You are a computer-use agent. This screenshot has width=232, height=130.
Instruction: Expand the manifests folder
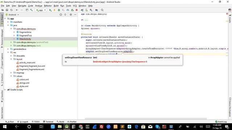8,22
